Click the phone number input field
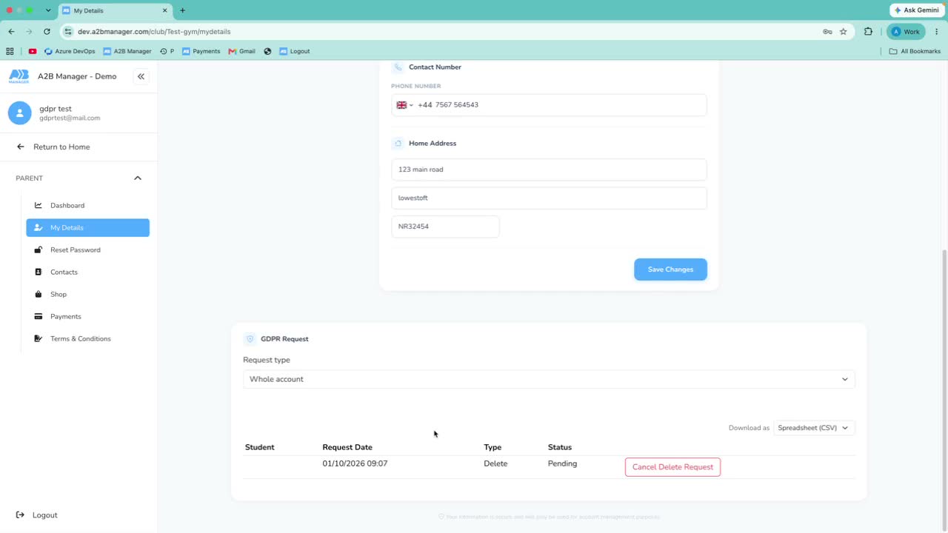This screenshot has height=533, width=948. (x=549, y=105)
